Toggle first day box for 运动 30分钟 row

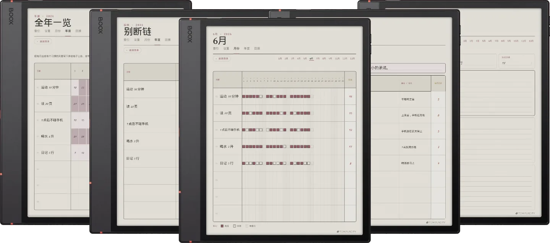244,97
